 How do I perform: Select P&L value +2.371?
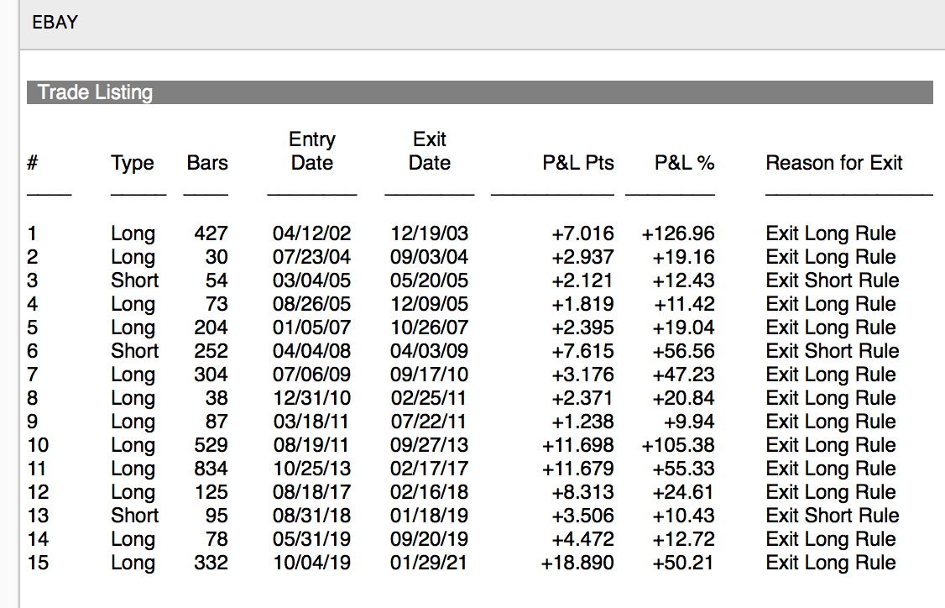[x=582, y=398]
